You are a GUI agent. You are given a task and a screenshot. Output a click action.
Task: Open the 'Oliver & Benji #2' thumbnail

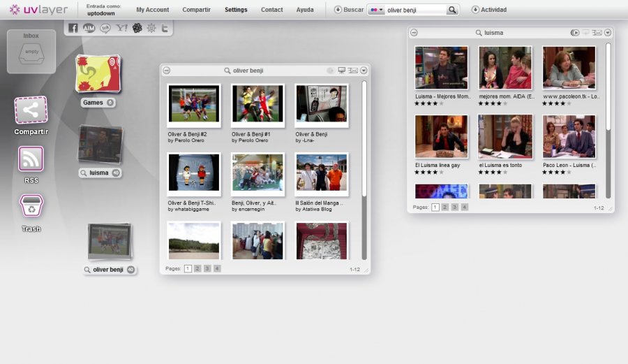point(193,105)
